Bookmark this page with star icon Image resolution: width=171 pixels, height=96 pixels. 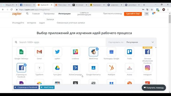[x=152, y=10]
